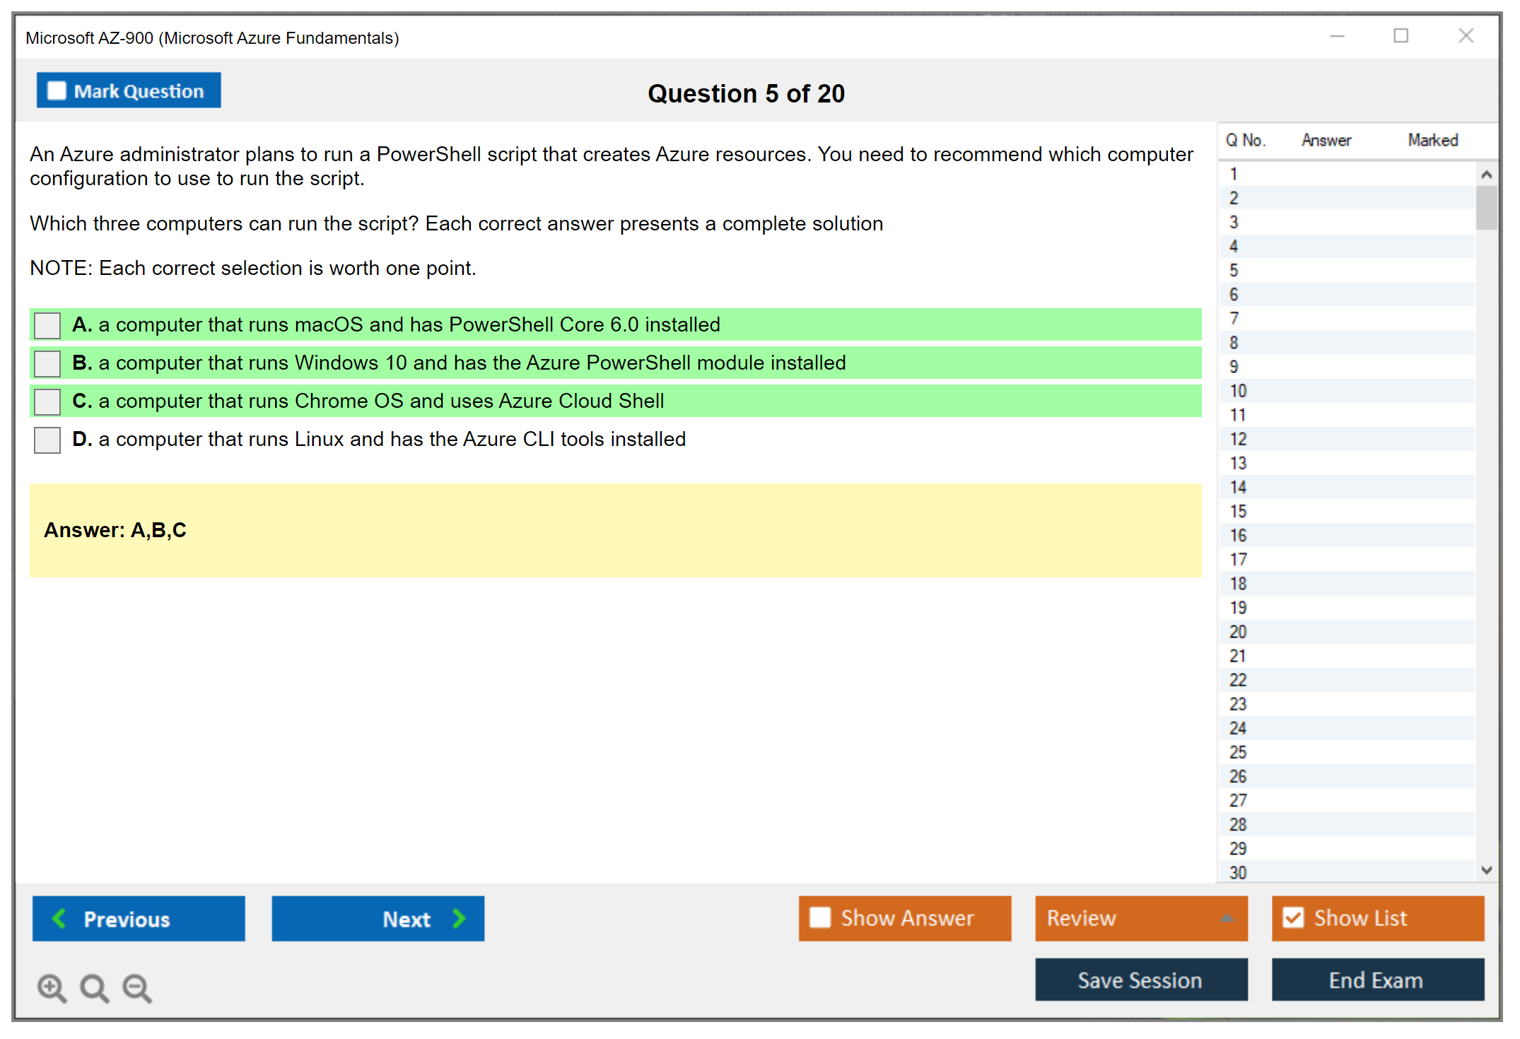Check answer option D Linux checkbox
This screenshot has width=1520, height=1039.
(x=47, y=440)
